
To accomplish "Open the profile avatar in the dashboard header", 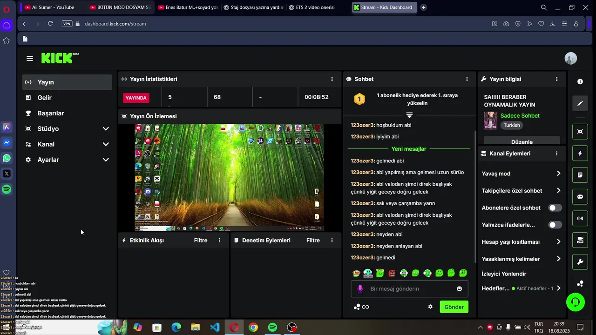I will (570, 58).
